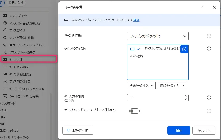Click info icon beside hardware key toggle
This screenshot has width=221, height=140.
209,111
